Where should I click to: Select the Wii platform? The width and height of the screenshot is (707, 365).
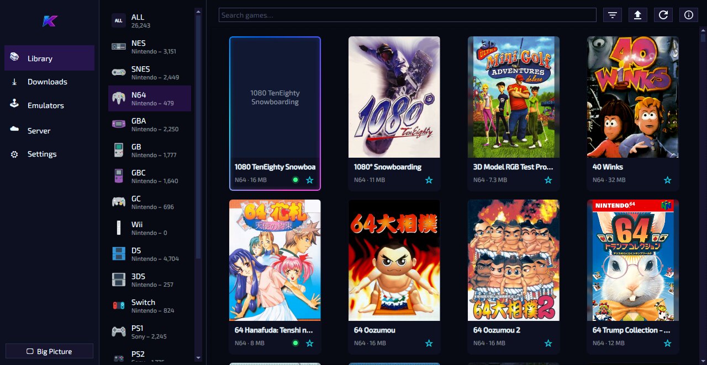[150, 228]
